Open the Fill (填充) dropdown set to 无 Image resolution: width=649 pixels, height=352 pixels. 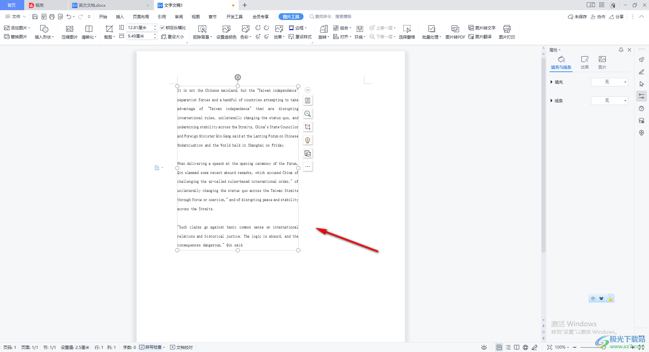[609, 82]
